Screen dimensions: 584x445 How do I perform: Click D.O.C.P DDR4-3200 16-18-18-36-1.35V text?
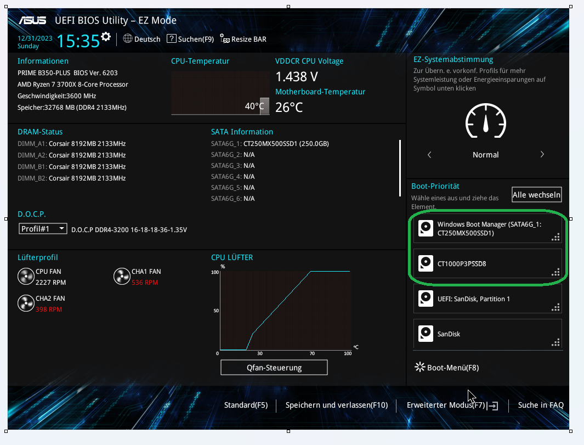(129, 230)
